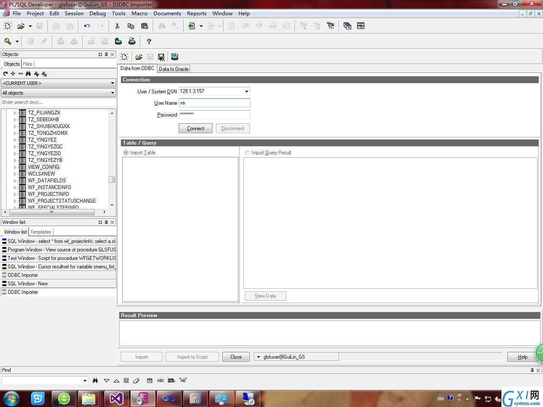
Task: Expand the TZ_PILIANGZX table node
Action: tap(15, 113)
